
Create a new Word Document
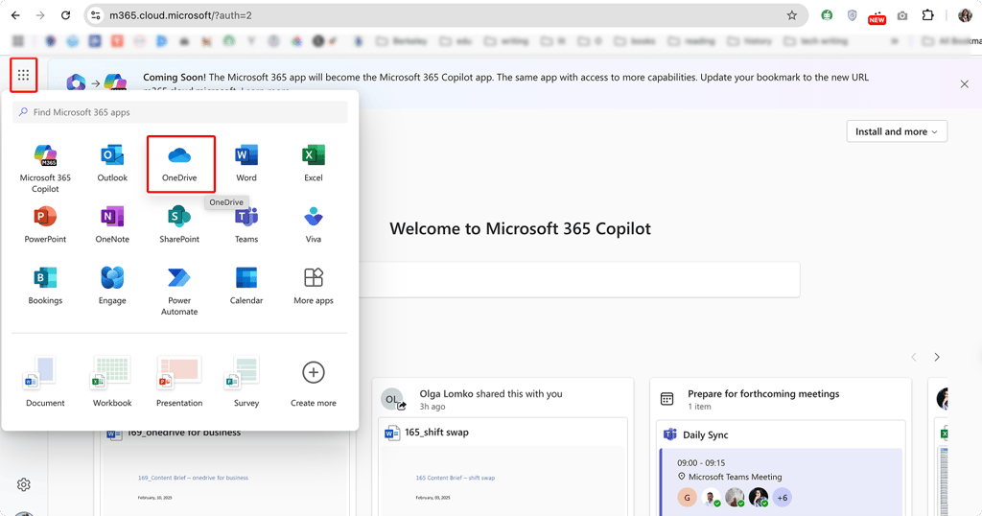point(45,382)
